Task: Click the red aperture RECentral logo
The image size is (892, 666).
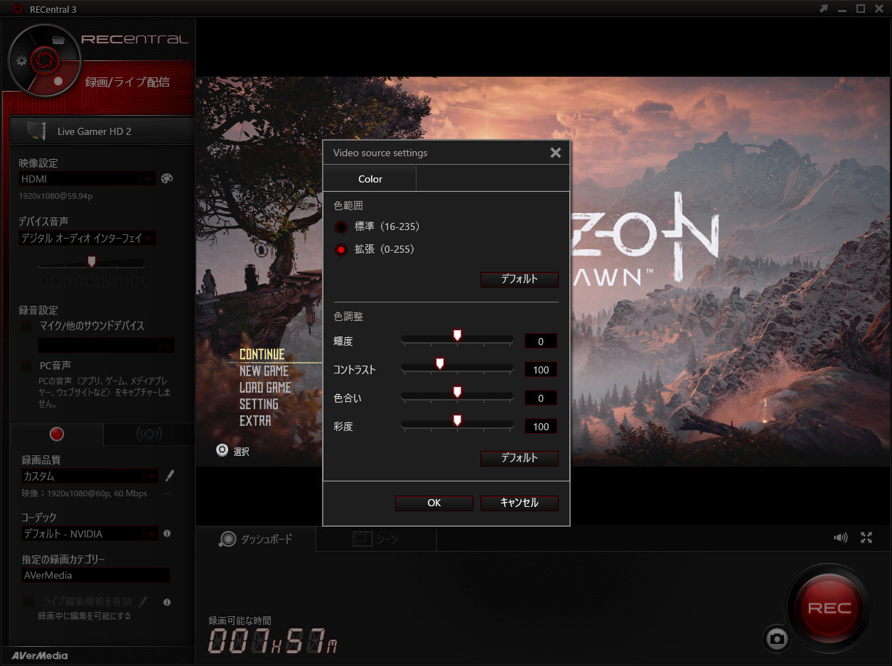Action: pos(45,59)
